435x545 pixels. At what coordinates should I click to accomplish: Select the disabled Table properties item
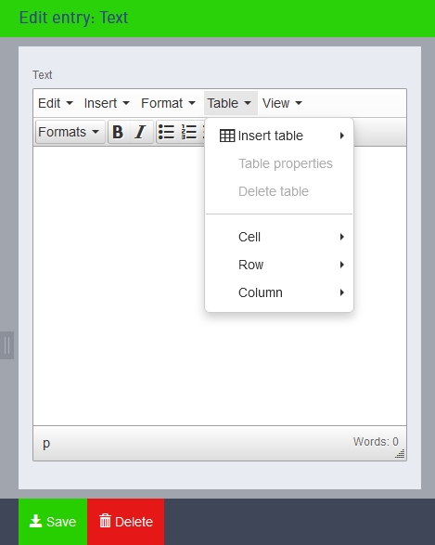pos(279,163)
